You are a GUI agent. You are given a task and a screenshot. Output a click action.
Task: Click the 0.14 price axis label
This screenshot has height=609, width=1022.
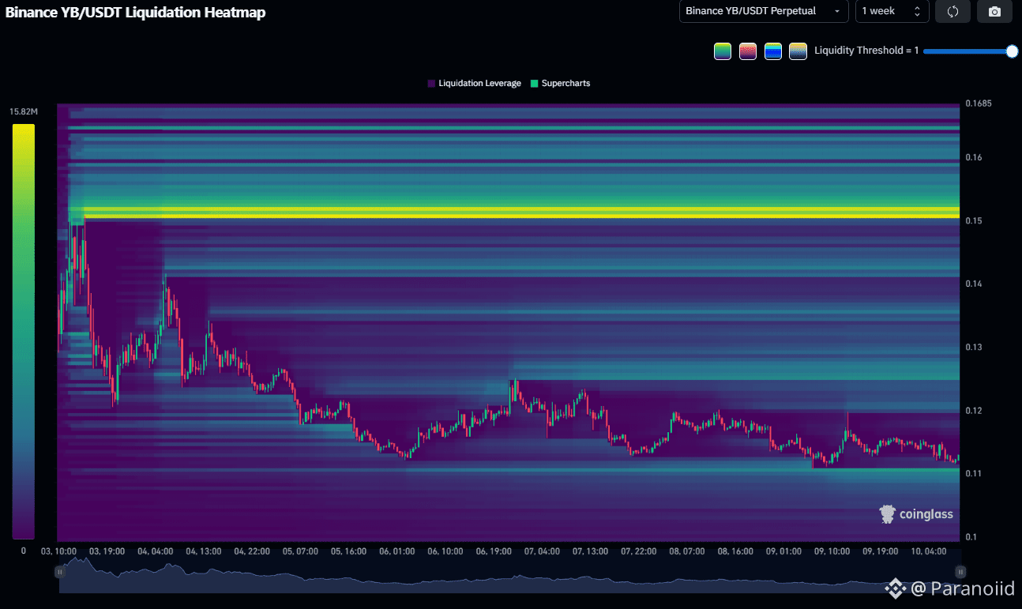coord(973,284)
